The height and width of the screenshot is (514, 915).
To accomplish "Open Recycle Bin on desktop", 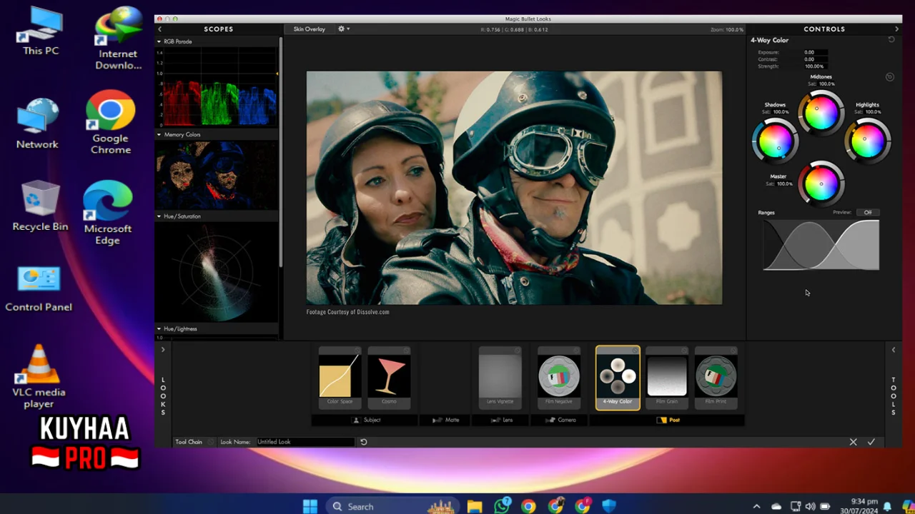I will click(40, 206).
